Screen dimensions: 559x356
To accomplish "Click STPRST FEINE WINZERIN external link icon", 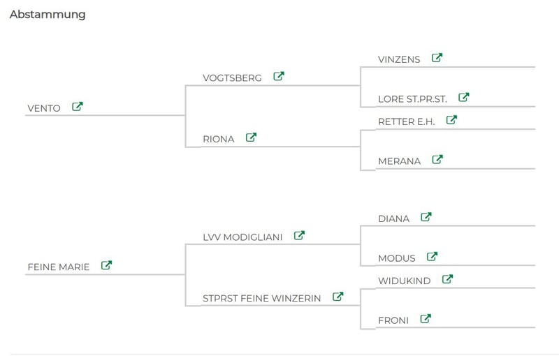I will click(337, 297).
